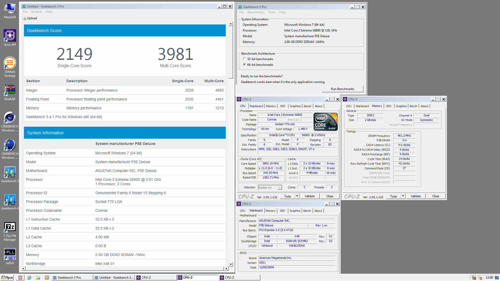Image resolution: width=500 pixels, height=281 pixels.
Task: Open the Geekbench 3 desktop icon
Action: (x=10, y=174)
